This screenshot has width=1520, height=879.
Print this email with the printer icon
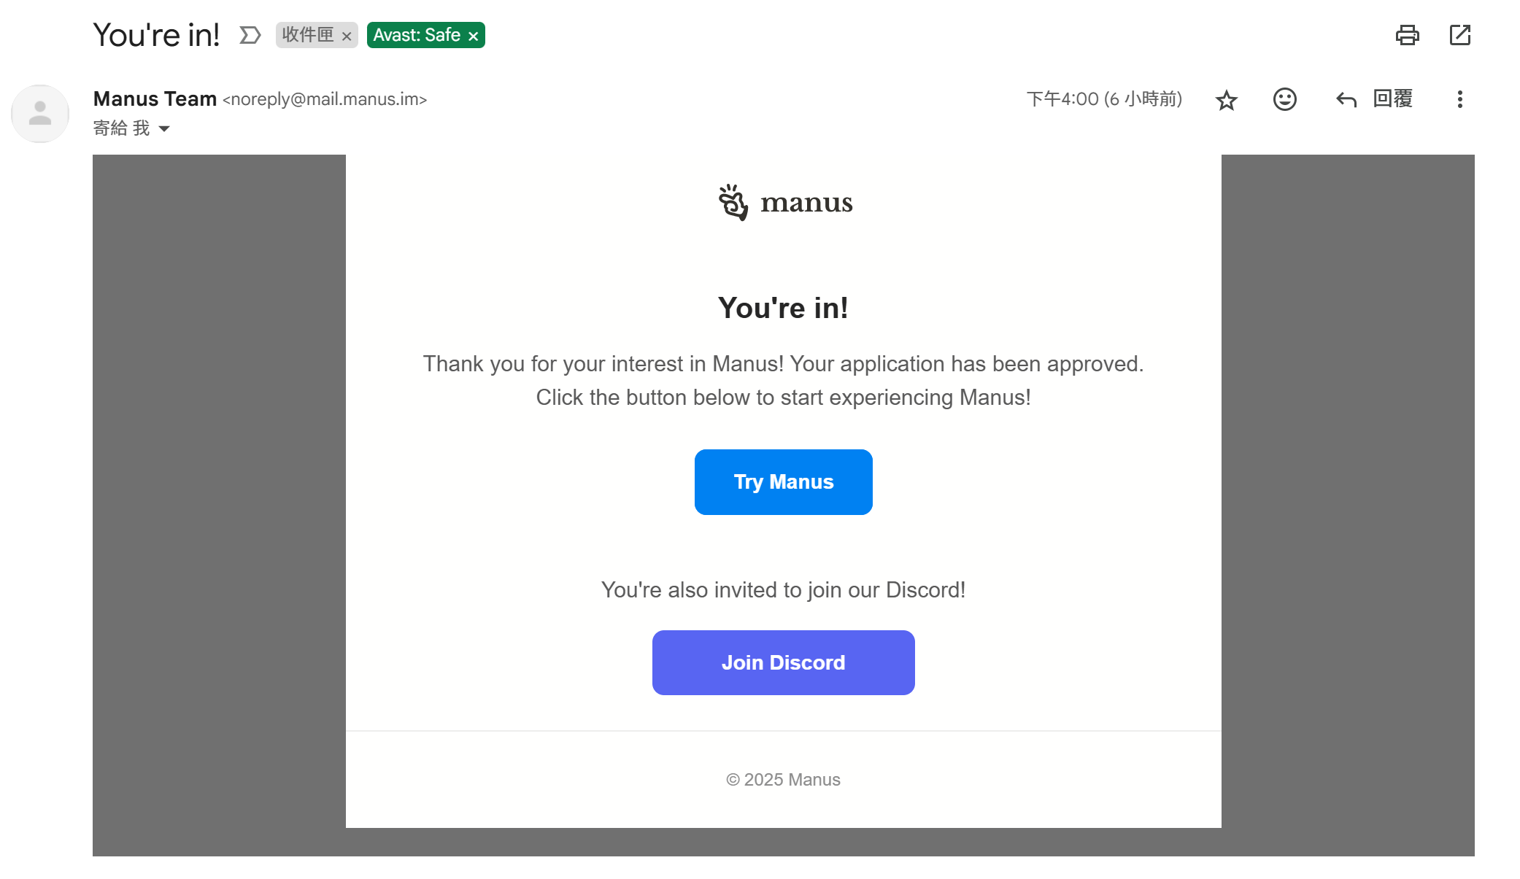(x=1407, y=35)
